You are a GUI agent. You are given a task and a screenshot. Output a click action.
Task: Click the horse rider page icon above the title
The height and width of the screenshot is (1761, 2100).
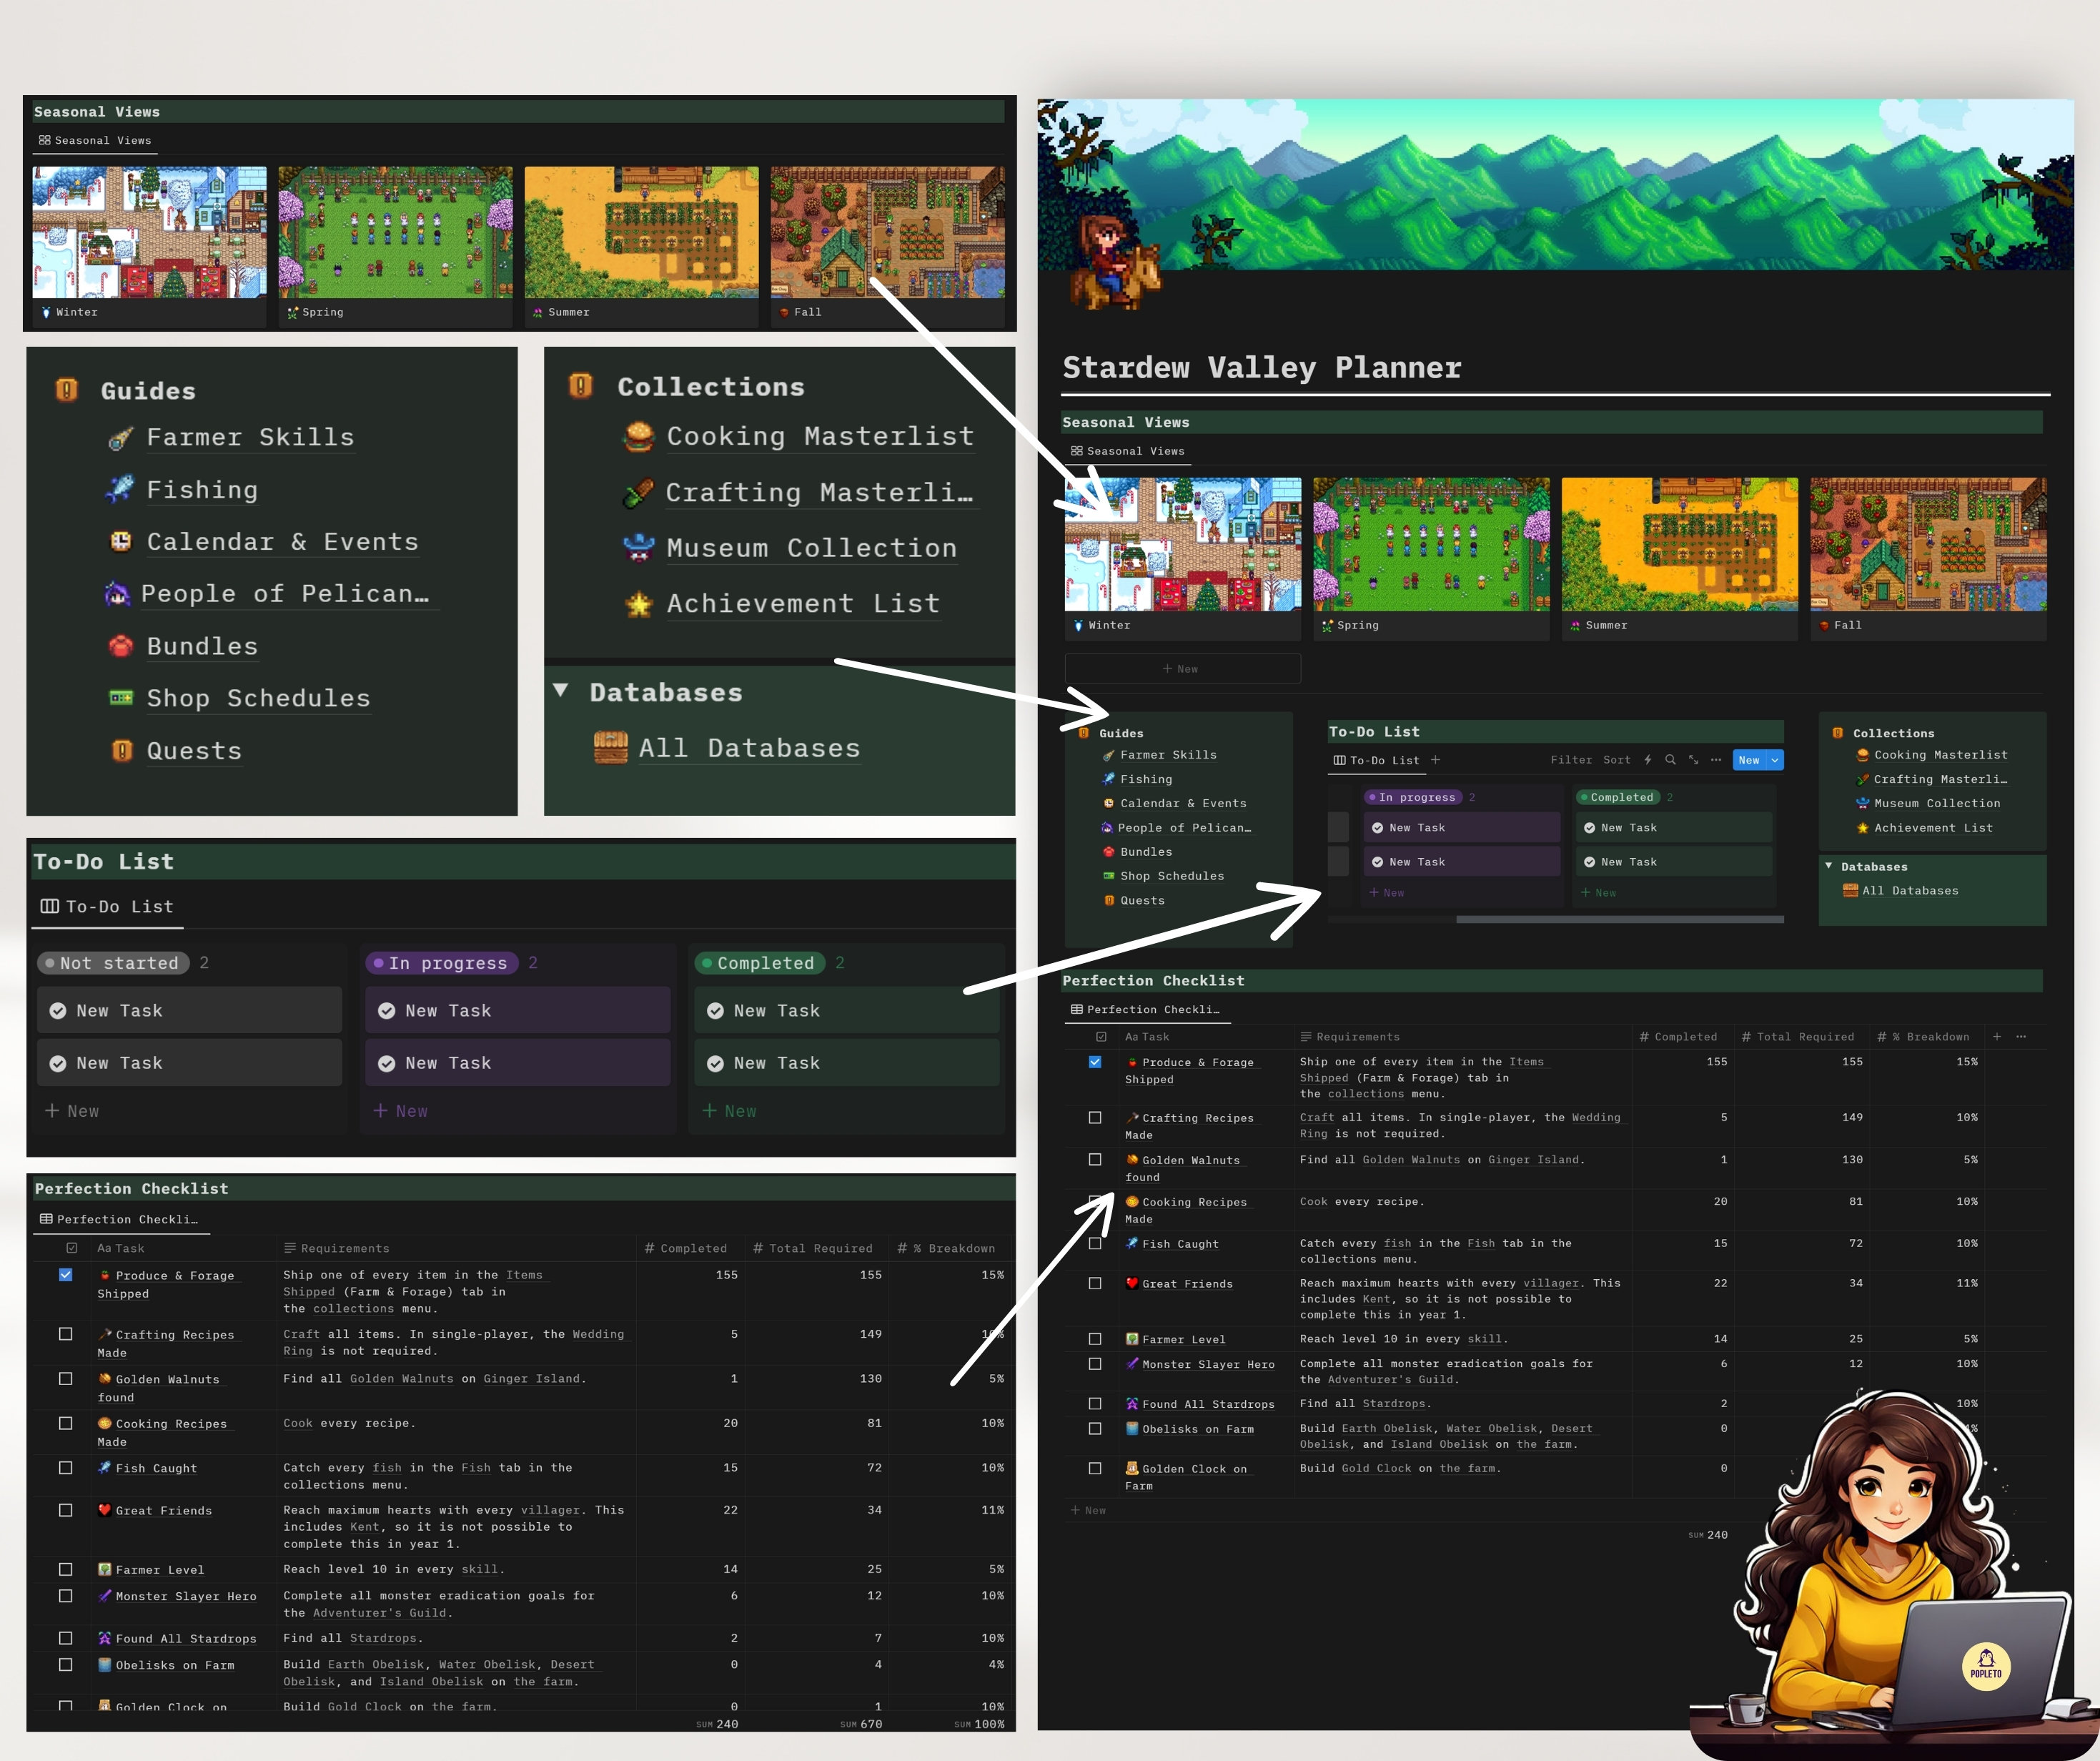click(1116, 262)
